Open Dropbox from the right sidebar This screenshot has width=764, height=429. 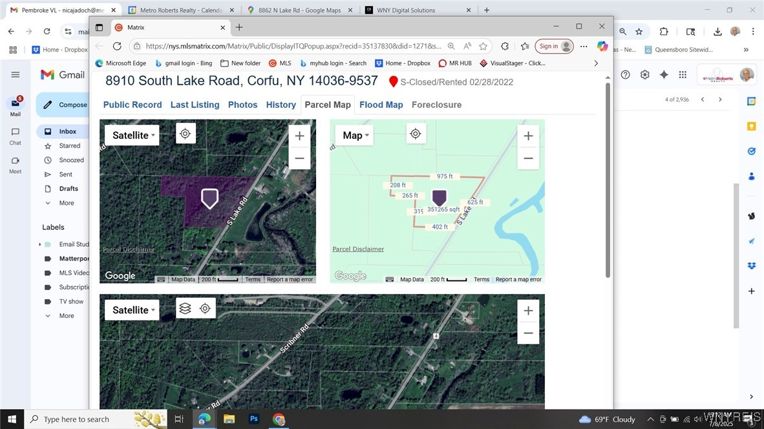(x=751, y=266)
